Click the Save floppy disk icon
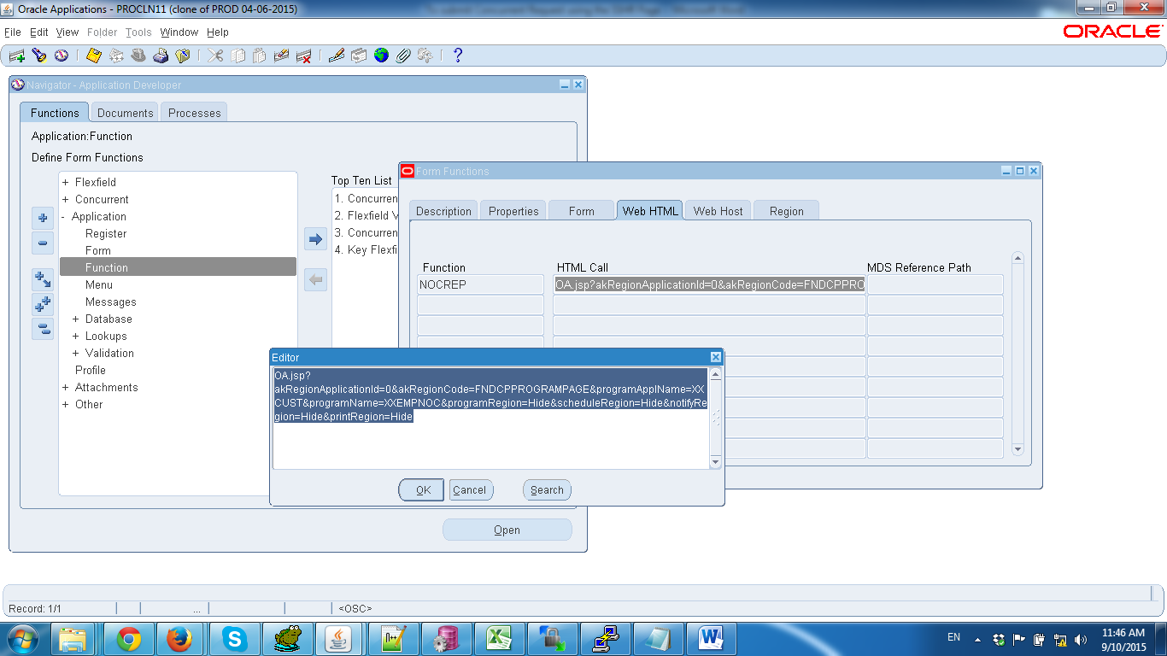The image size is (1167, 656). click(x=94, y=56)
